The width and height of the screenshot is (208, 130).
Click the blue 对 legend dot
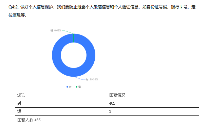click(67, 87)
